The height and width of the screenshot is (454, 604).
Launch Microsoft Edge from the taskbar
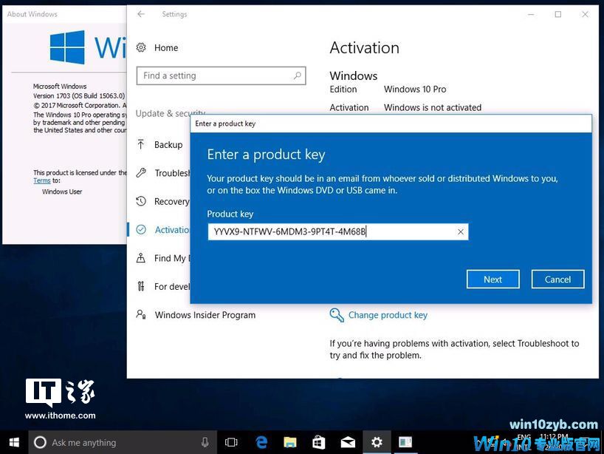click(261, 442)
